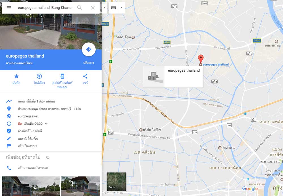Collapse side panel with left arrow
The width and height of the screenshot is (283, 196).
(x=104, y=8)
